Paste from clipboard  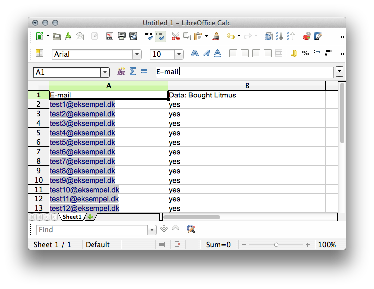point(198,36)
